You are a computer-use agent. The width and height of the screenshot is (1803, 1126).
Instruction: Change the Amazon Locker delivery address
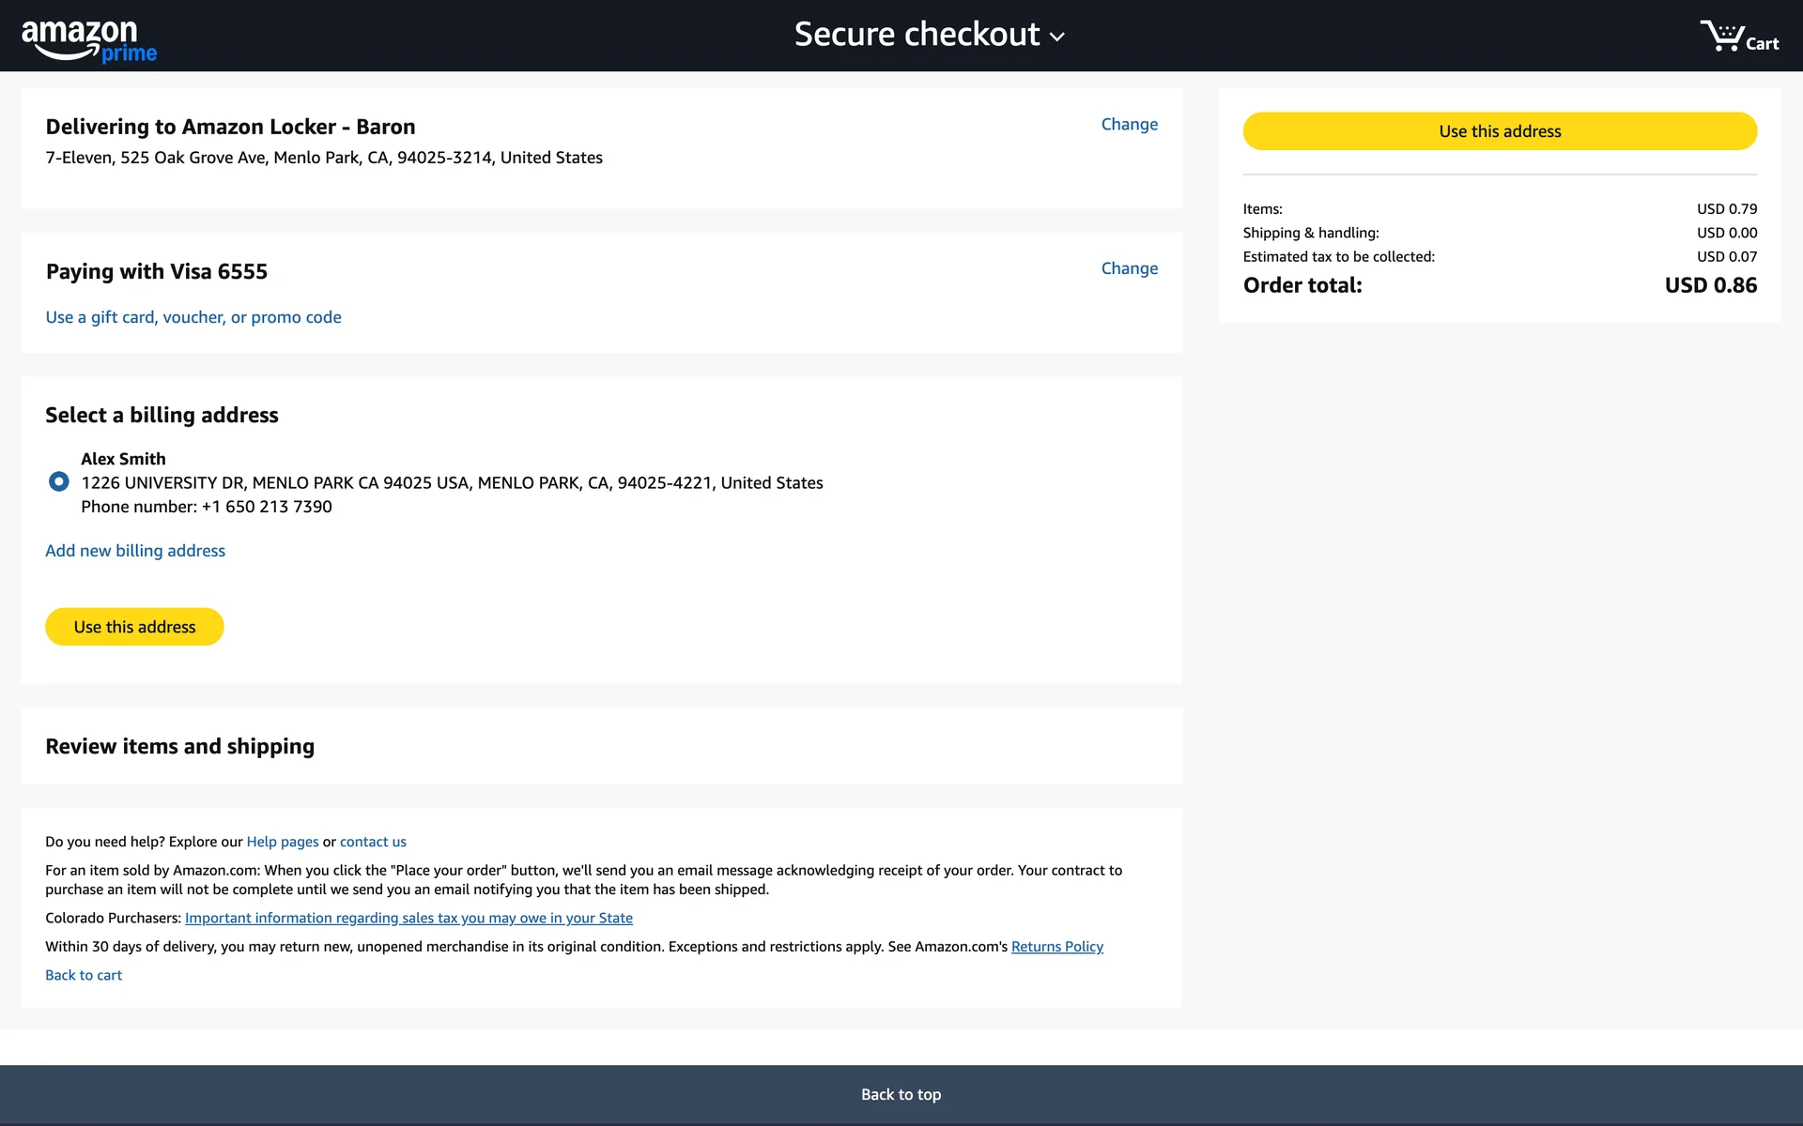pos(1129,124)
